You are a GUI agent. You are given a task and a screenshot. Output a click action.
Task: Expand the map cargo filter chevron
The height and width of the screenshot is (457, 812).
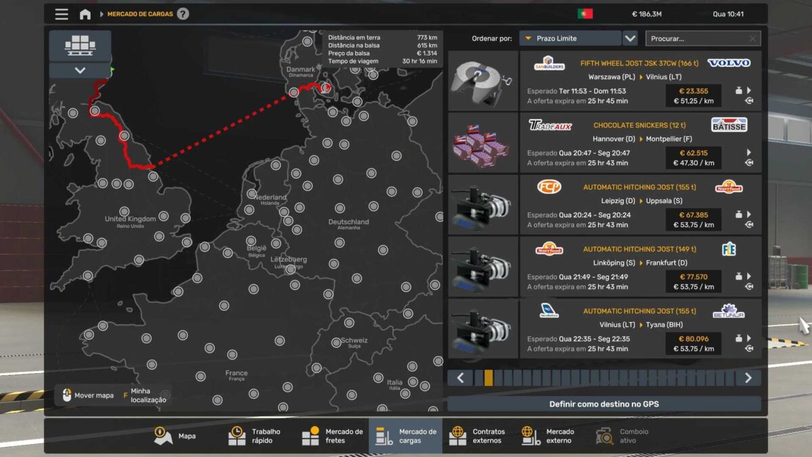pos(80,70)
